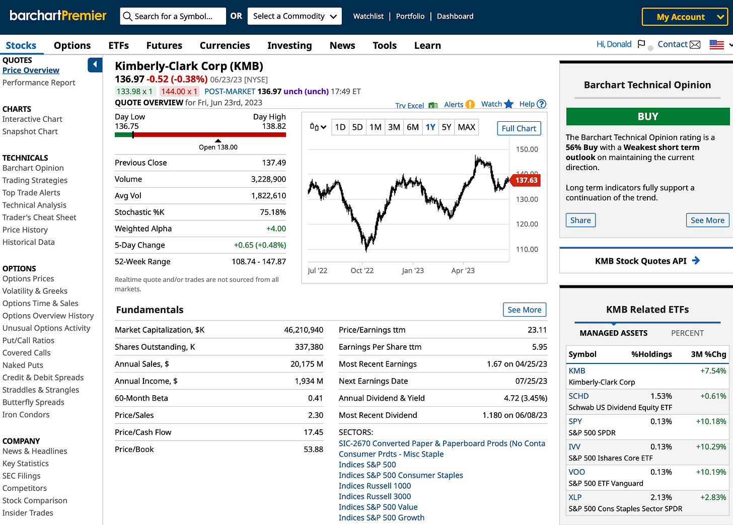Click the Contact envelope icon
The width and height of the screenshot is (733, 525).
695,44
